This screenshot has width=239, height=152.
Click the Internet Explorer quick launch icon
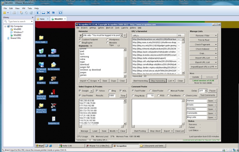(x=50, y=146)
